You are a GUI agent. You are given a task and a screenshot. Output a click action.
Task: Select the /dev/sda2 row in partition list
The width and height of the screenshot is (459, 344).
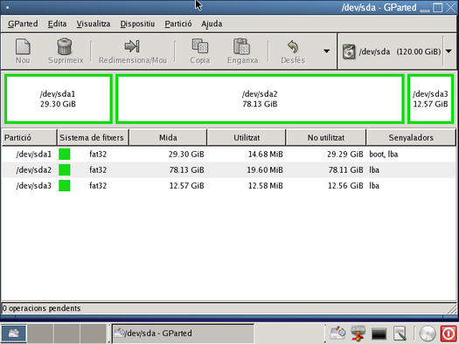point(228,169)
